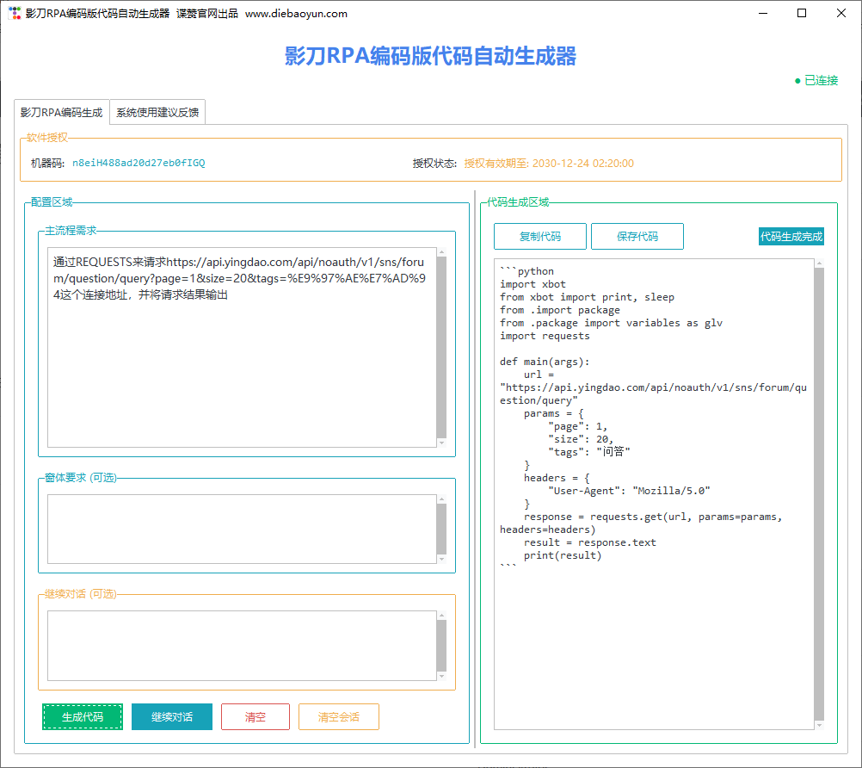This screenshot has width=862, height=768.
Task: Click the 继续对话 button
Action: [x=172, y=717]
